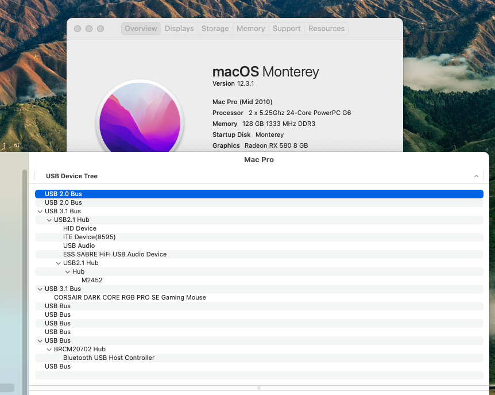Select ESS SABRE HiFi USB Audio Device

pos(115,254)
